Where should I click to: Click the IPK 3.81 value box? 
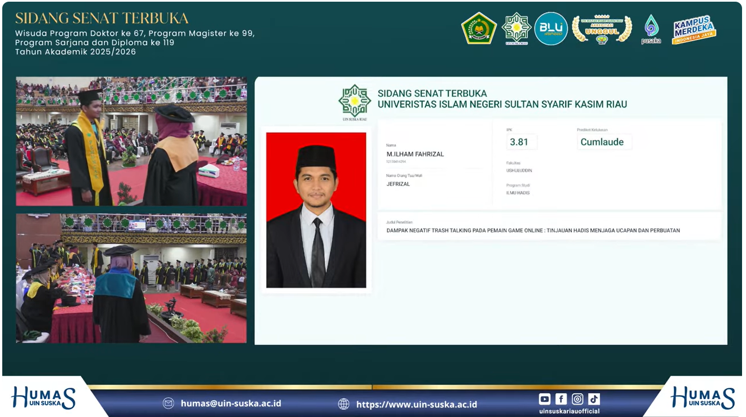522,142
